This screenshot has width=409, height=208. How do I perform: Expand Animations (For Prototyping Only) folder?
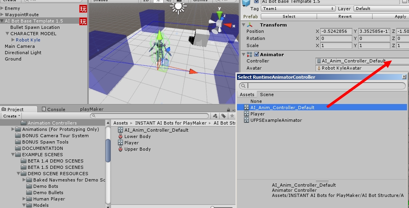click(x=13, y=129)
